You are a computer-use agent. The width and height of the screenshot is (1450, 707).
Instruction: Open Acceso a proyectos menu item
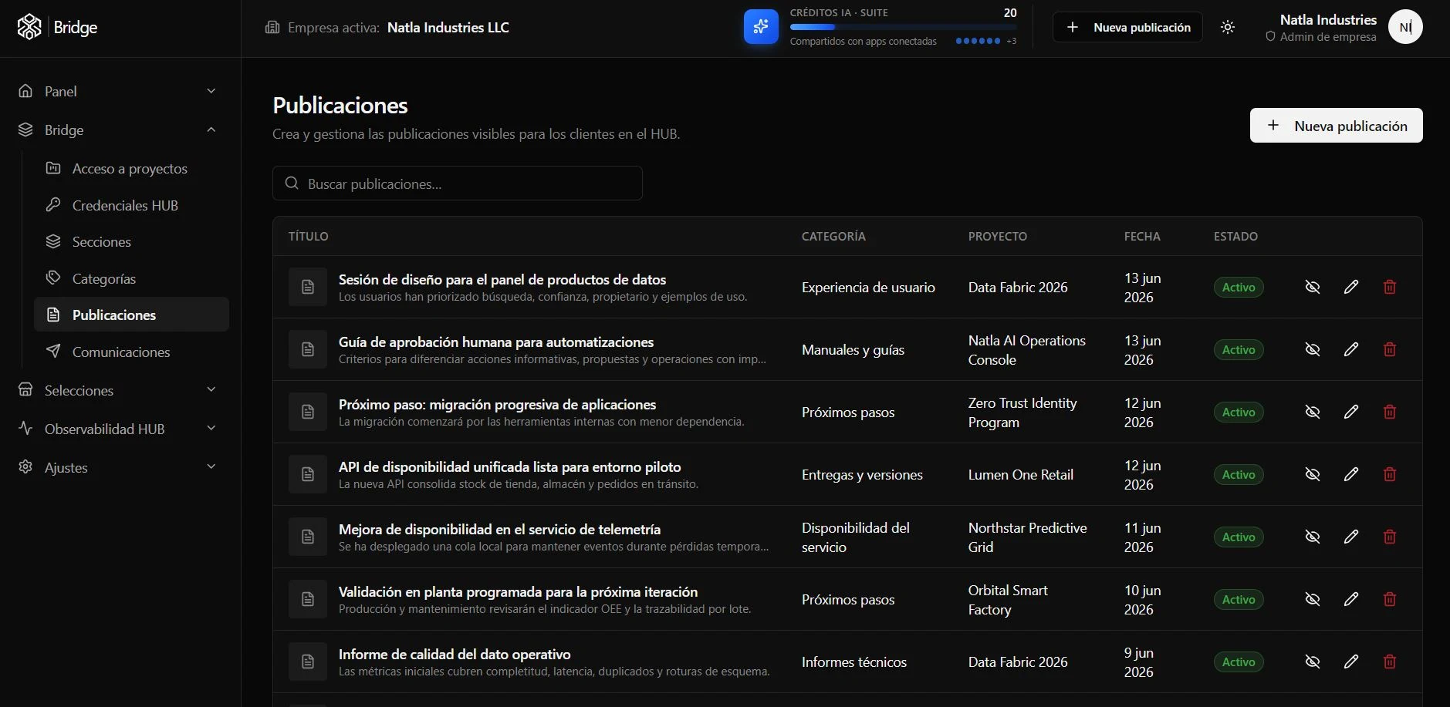click(x=132, y=168)
